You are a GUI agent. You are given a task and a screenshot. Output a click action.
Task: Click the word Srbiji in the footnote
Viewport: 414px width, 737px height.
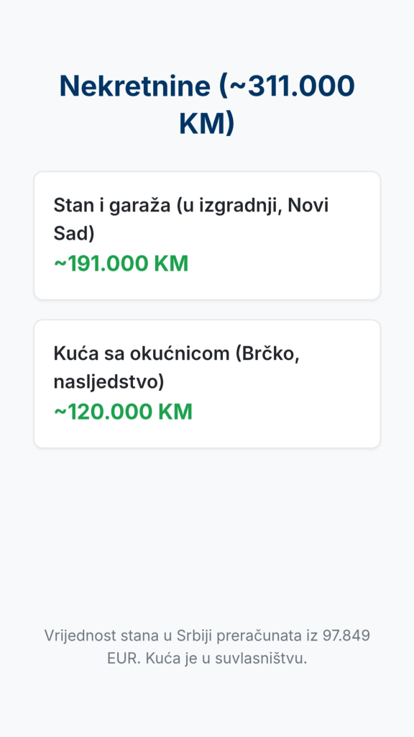pos(195,636)
